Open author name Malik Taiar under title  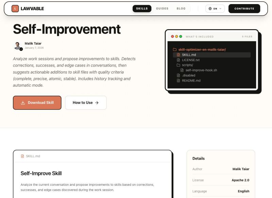click(33, 43)
